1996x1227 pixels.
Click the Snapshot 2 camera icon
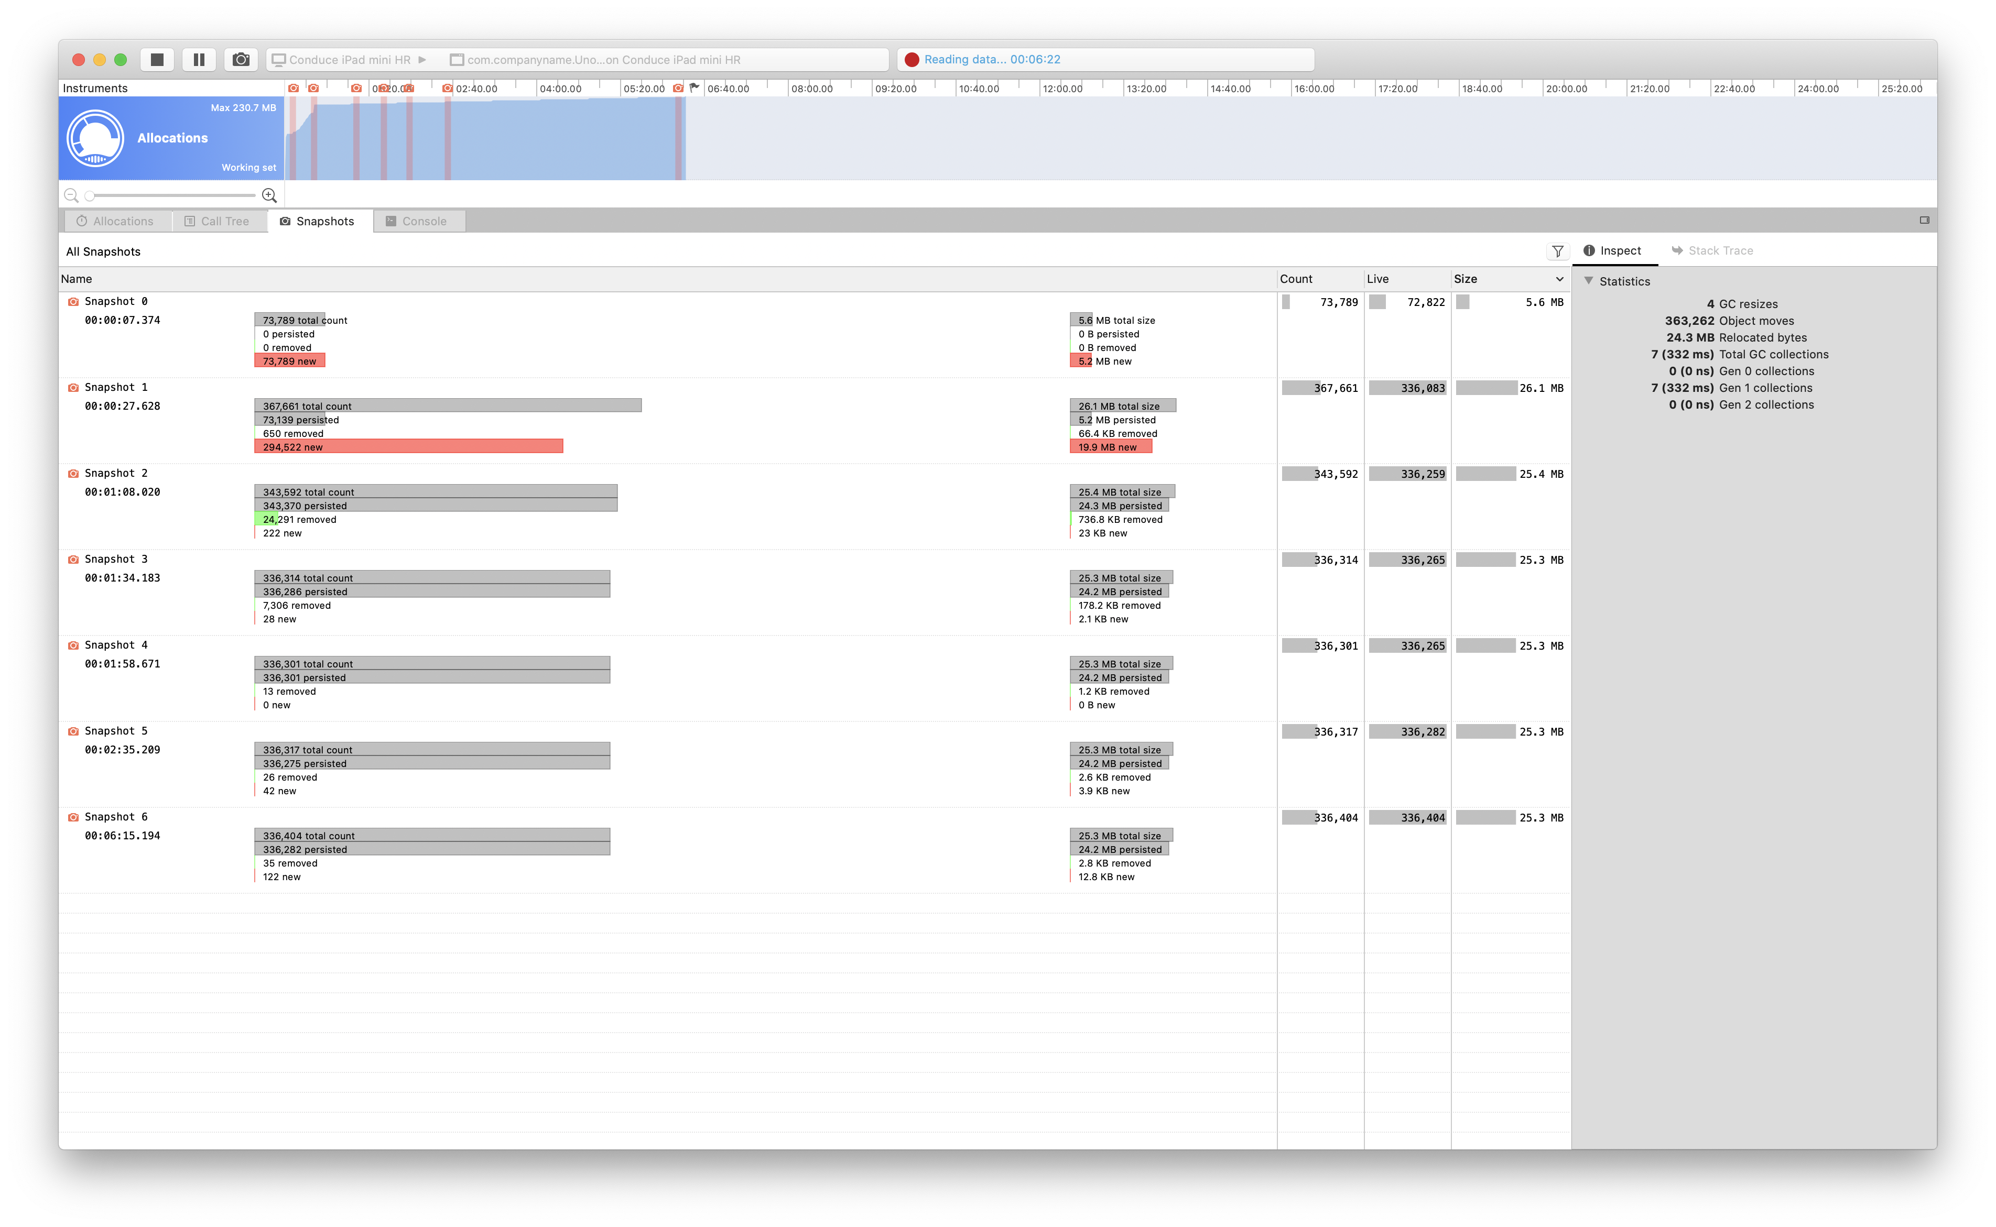click(73, 474)
